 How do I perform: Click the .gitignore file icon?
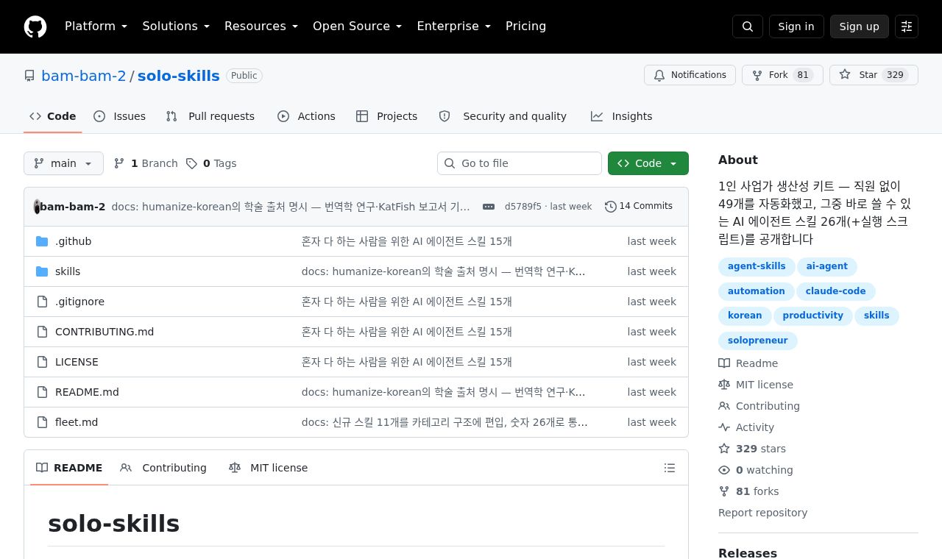coord(42,302)
